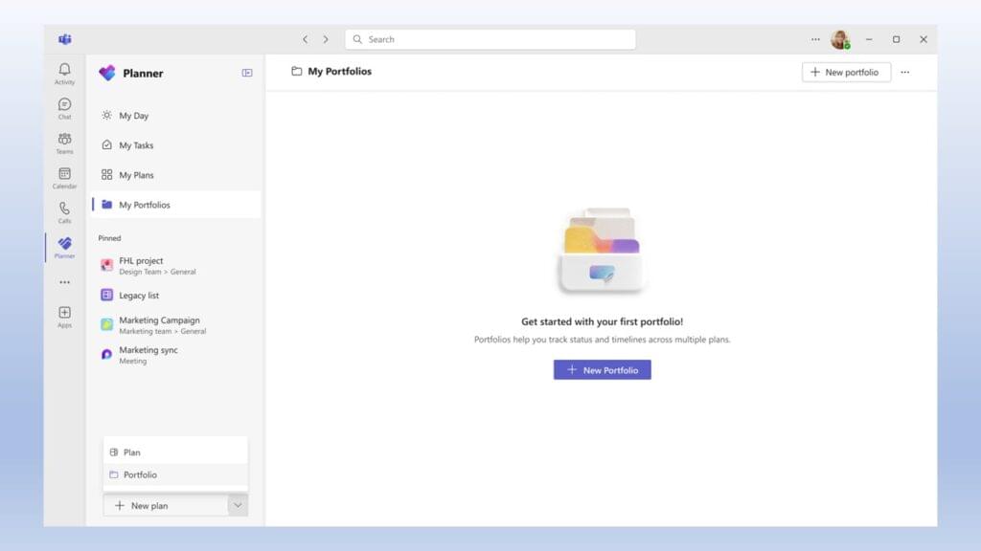Click your profile avatar

click(x=842, y=39)
